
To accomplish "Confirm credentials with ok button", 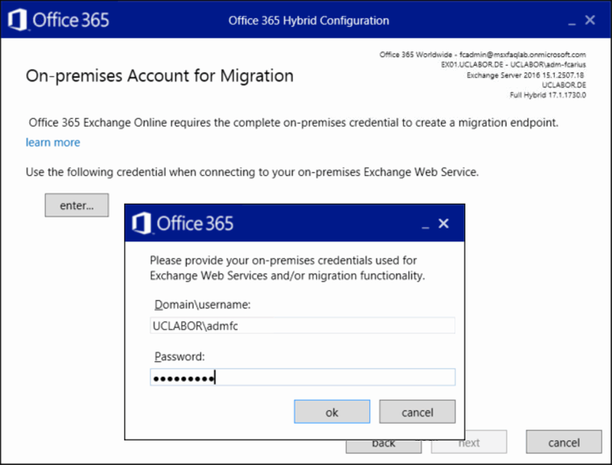I will 332,412.
